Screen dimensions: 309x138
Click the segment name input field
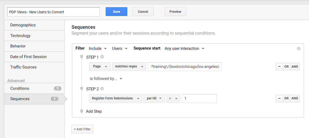coord(53,12)
